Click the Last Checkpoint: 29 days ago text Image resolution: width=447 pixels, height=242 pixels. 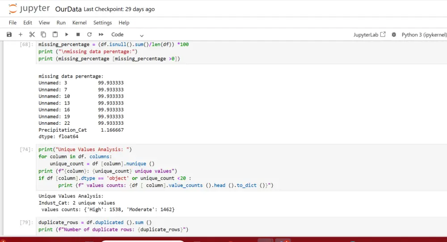click(119, 9)
